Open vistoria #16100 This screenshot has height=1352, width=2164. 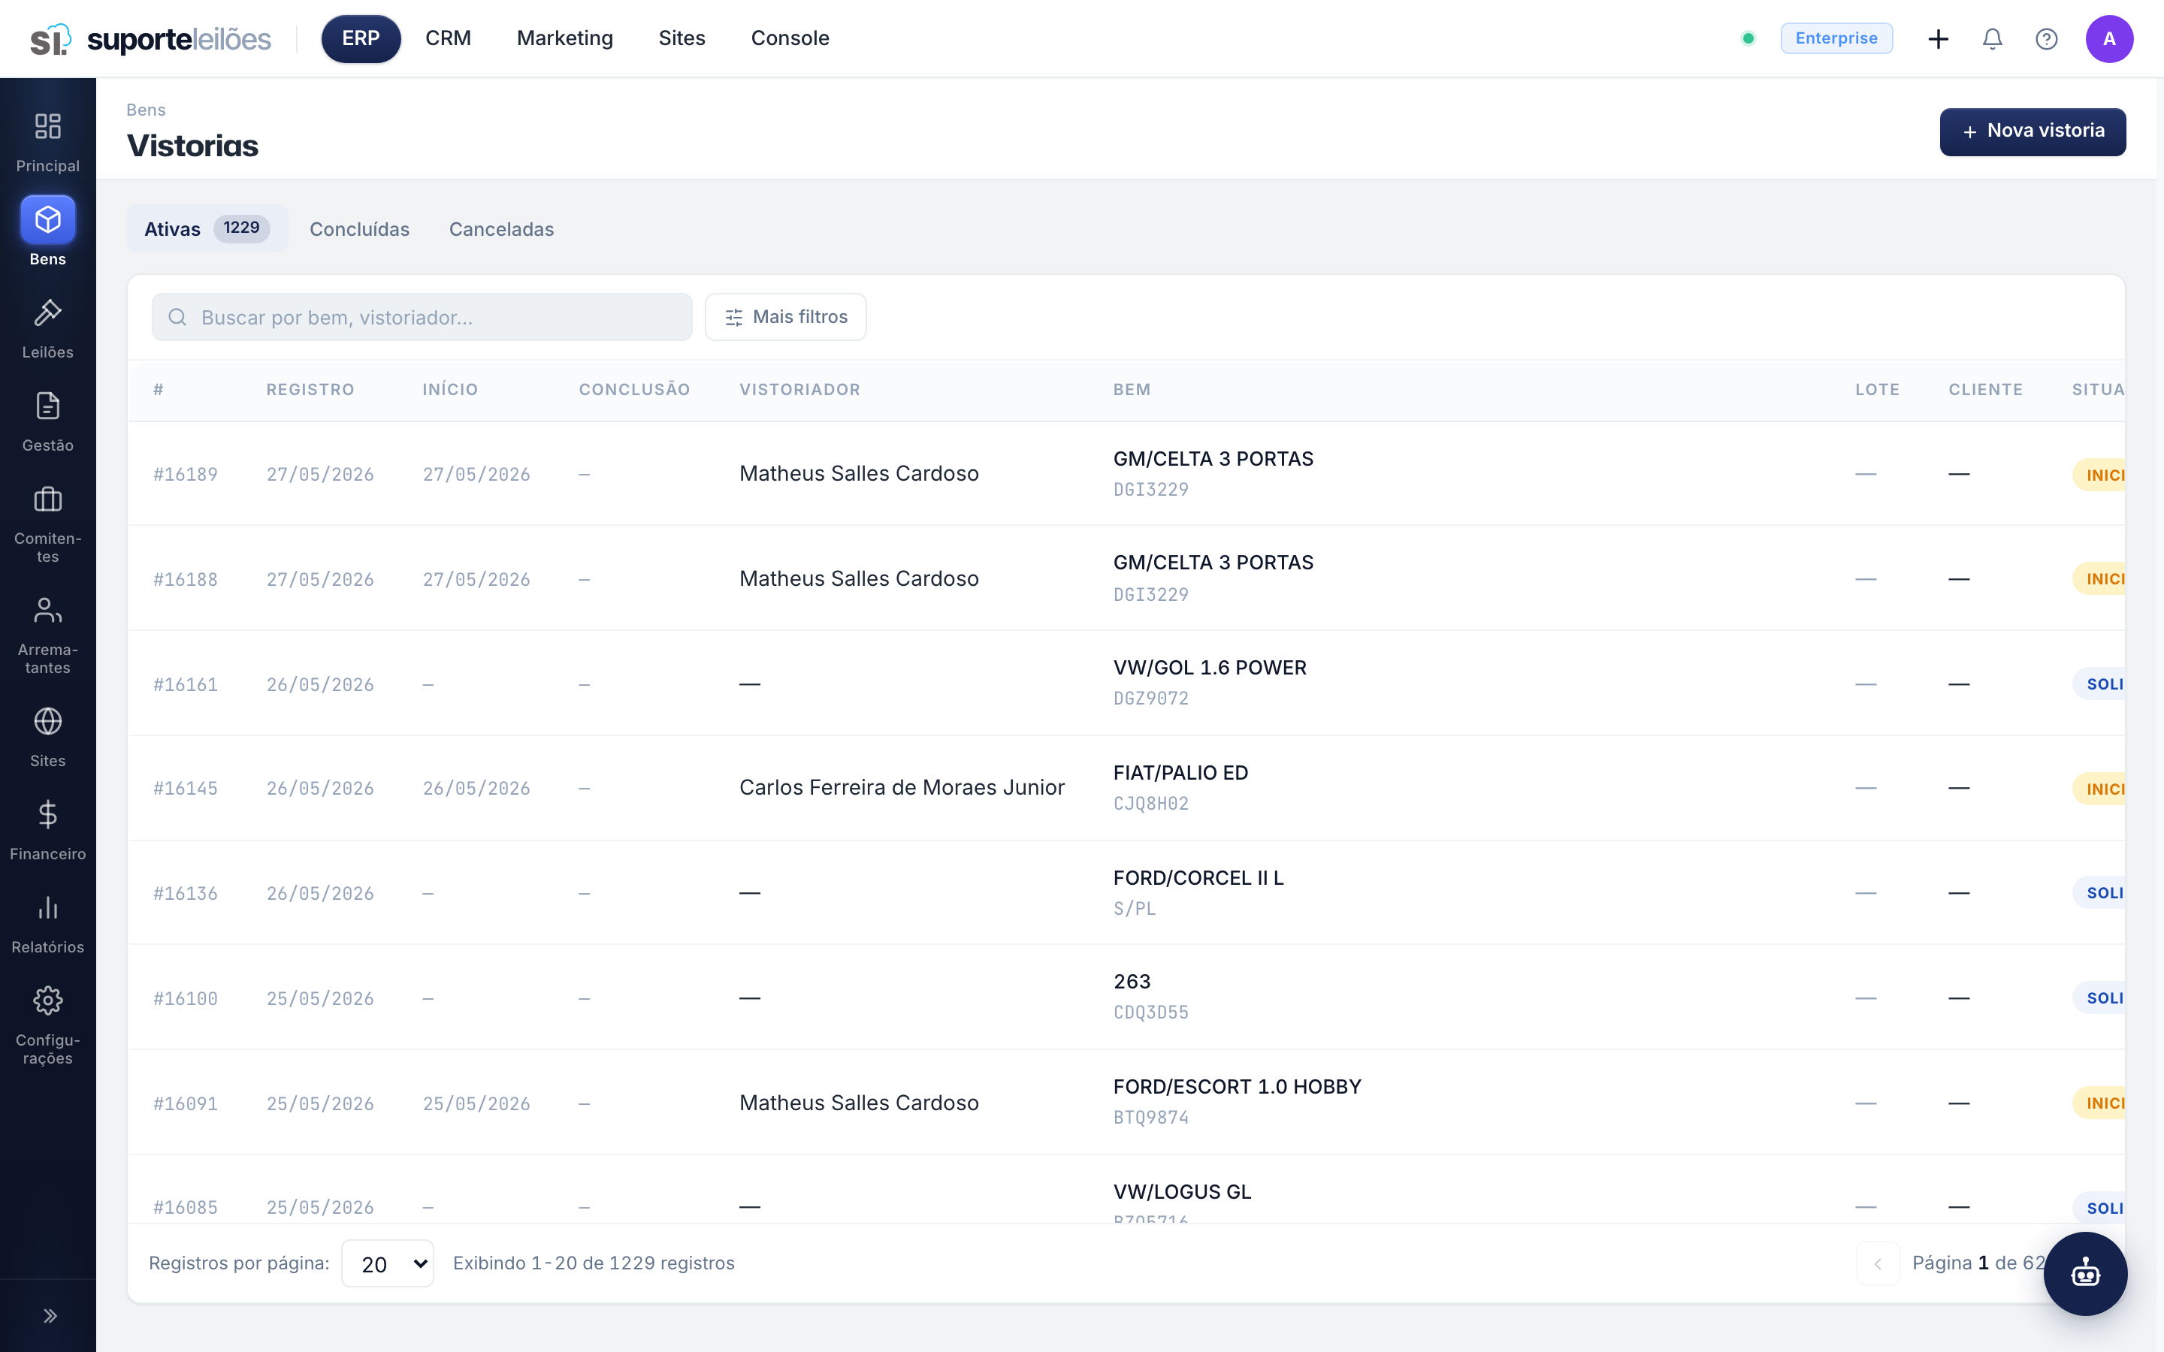185,998
